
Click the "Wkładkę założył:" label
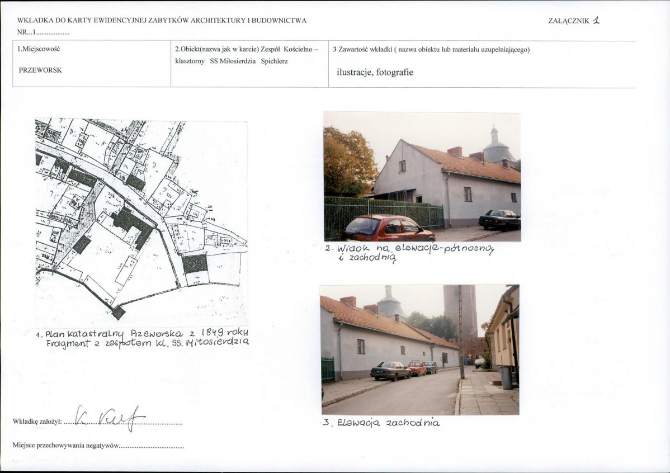37,422
